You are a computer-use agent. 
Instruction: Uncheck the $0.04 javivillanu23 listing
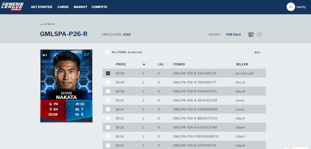pyautogui.click(x=108, y=73)
